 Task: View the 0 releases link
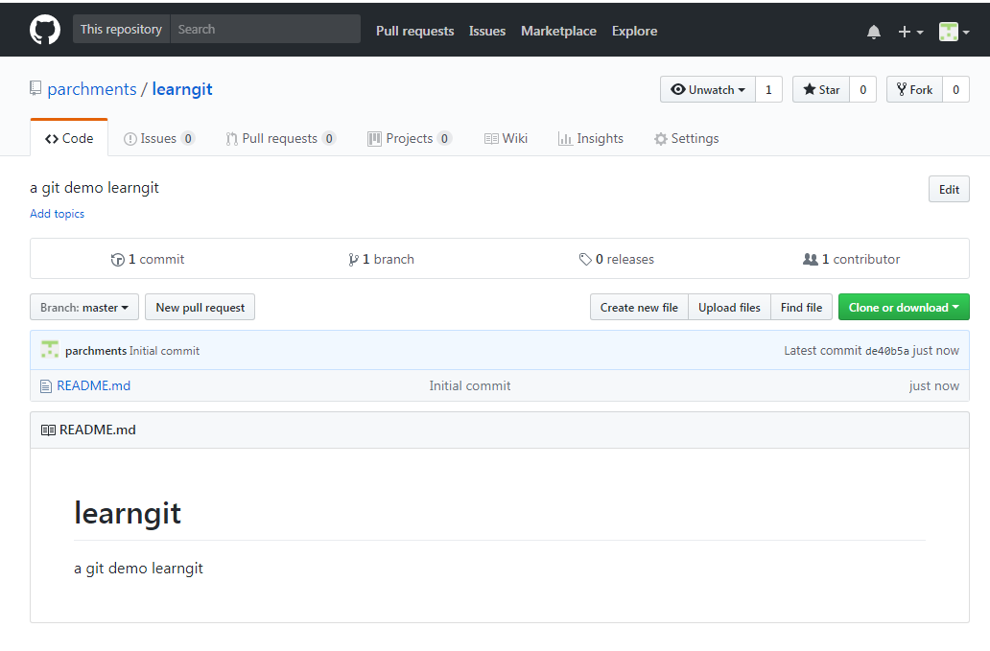click(x=617, y=259)
